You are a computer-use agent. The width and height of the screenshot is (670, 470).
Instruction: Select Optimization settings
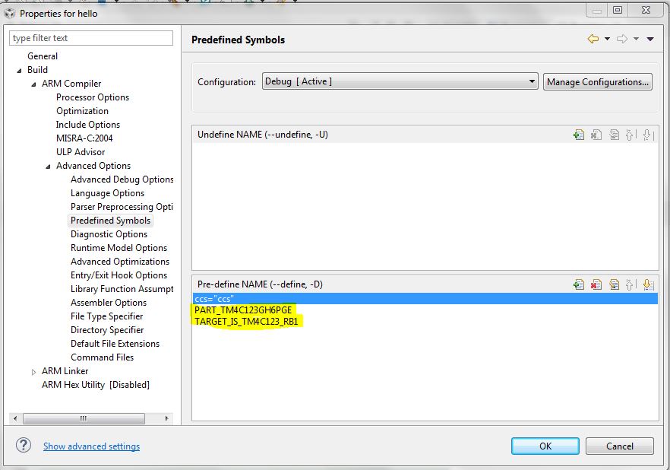pos(82,111)
